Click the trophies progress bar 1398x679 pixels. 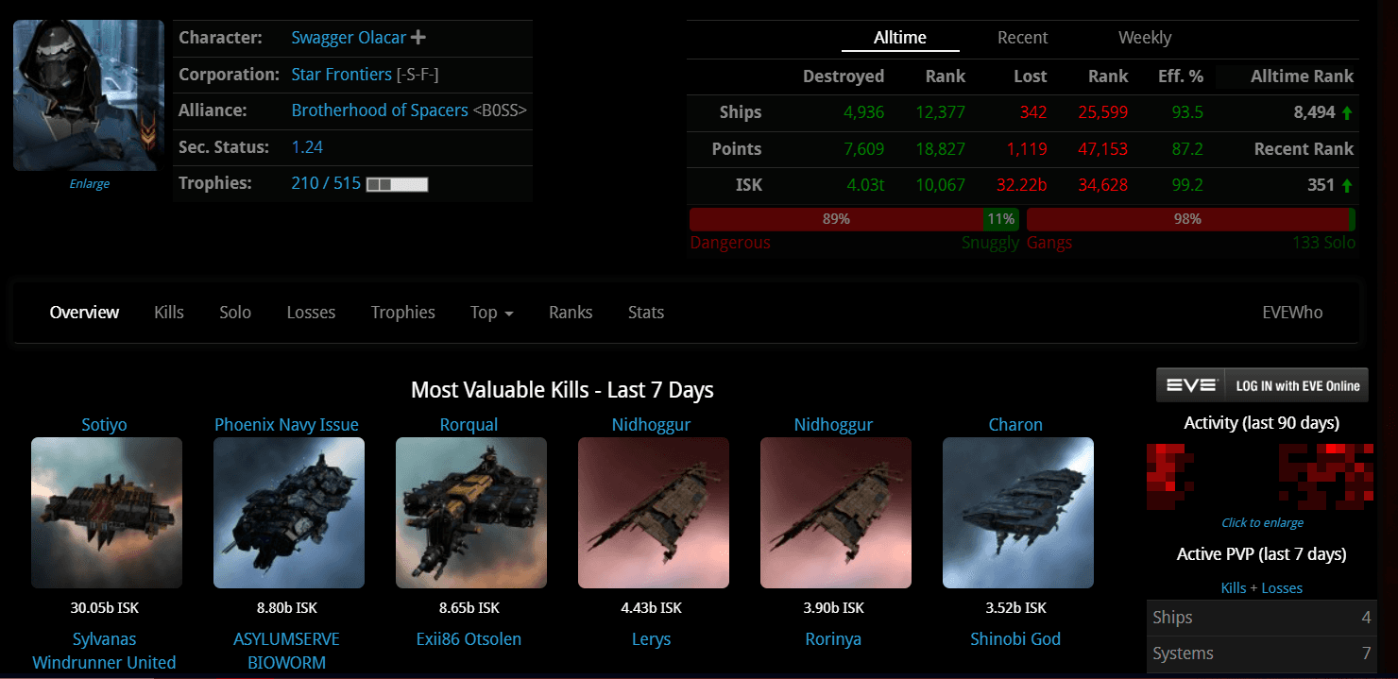[397, 184]
